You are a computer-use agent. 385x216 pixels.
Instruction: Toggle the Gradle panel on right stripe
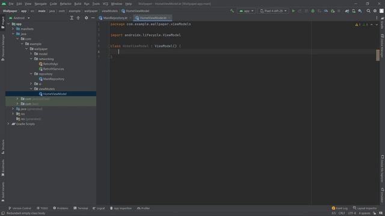383,23
